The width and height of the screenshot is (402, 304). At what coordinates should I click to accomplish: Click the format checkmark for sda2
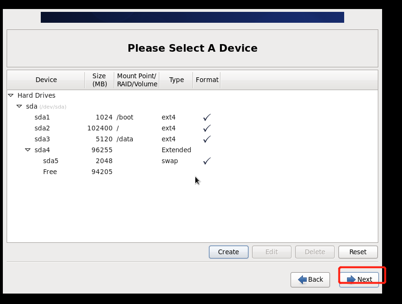[x=207, y=128]
